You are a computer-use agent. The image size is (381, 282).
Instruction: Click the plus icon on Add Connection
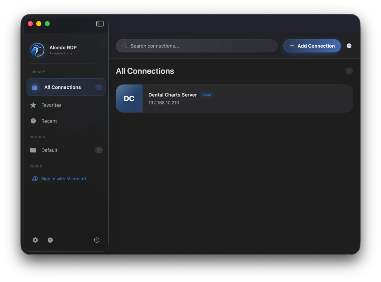pyautogui.click(x=292, y=46)
